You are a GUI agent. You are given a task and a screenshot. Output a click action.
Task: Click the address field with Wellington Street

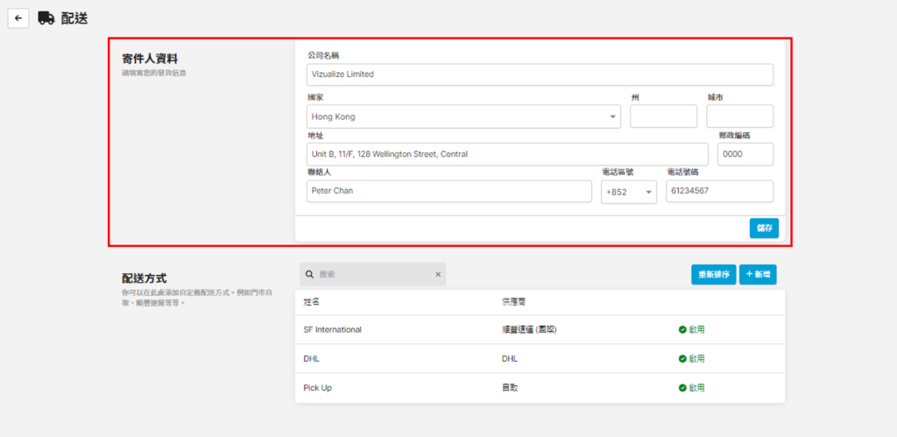tap(506, 154)
